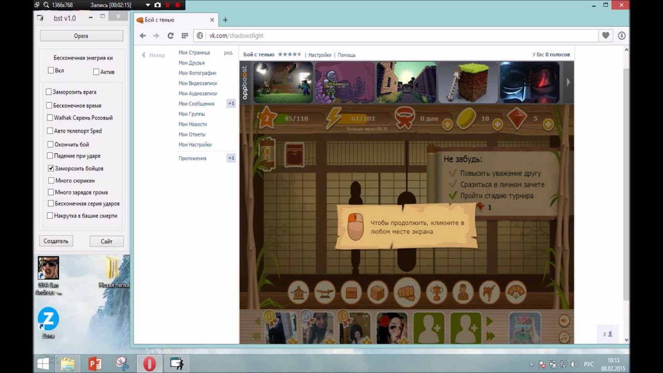Viewport: 663px width, 373px height.
Task: Open Мои Новости in VK menu
Action: click(x=193, y=124)
